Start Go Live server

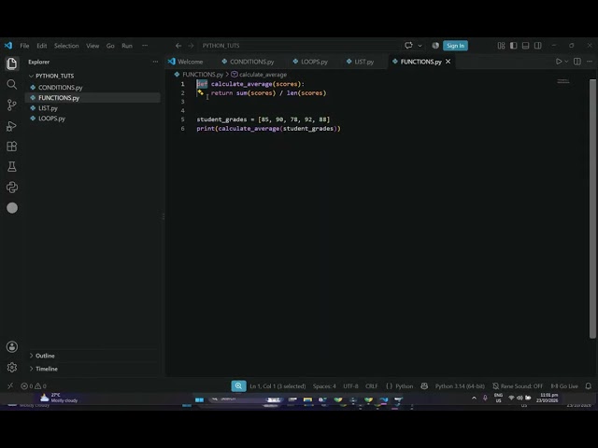[x=564, y=385]
